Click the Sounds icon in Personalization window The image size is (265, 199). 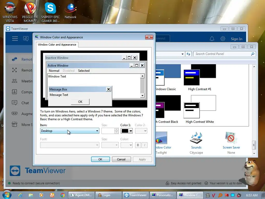pyautogui.click(x=196, y=138)
